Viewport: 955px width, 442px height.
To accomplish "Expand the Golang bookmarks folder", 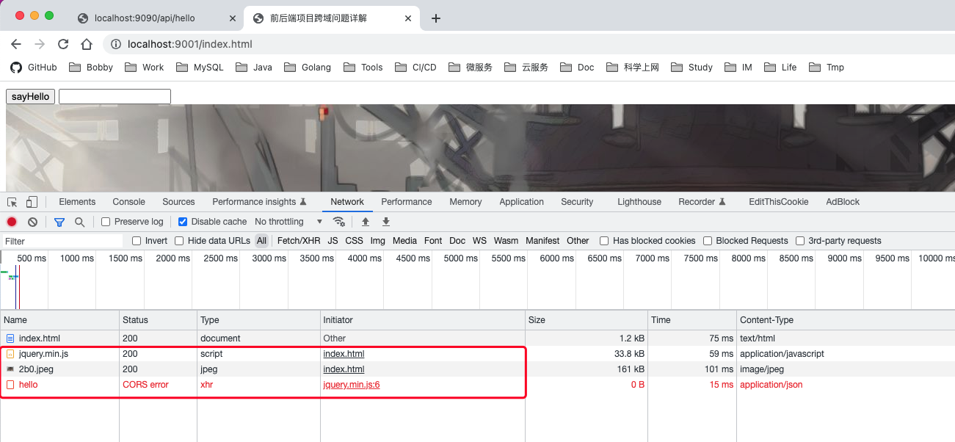I will point(307,67).
